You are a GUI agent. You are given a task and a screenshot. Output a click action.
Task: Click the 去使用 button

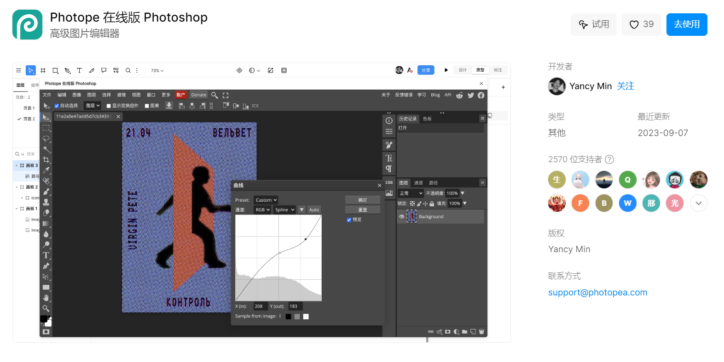click(x=687, y=24)
